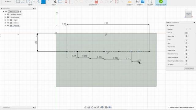Open the MODIFY dropdown menu
Viewport: 196px width, 110px height.
(x=55, y=5)
